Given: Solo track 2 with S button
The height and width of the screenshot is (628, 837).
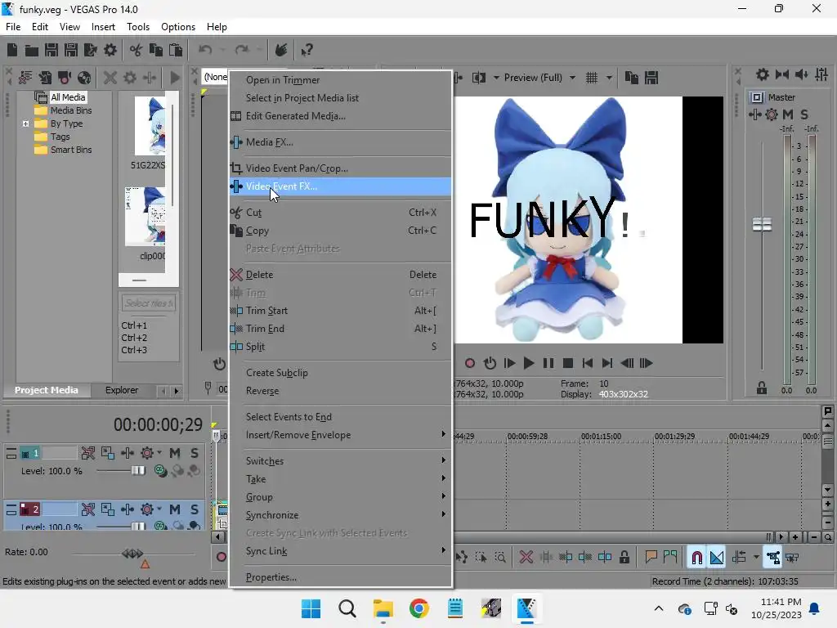Looking at the screenshot, I should pyautogui.click(x=195, y=509).
